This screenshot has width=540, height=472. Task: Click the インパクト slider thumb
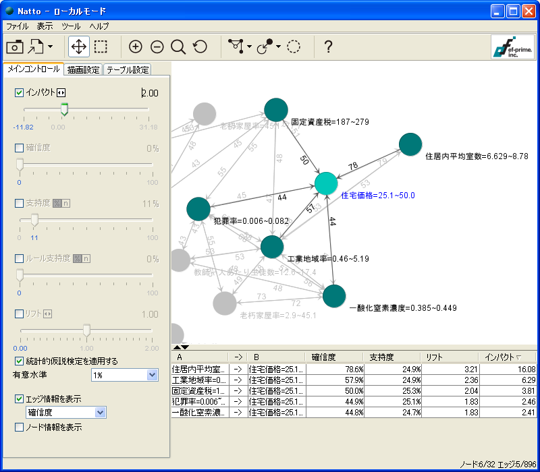tap(65, 109)
